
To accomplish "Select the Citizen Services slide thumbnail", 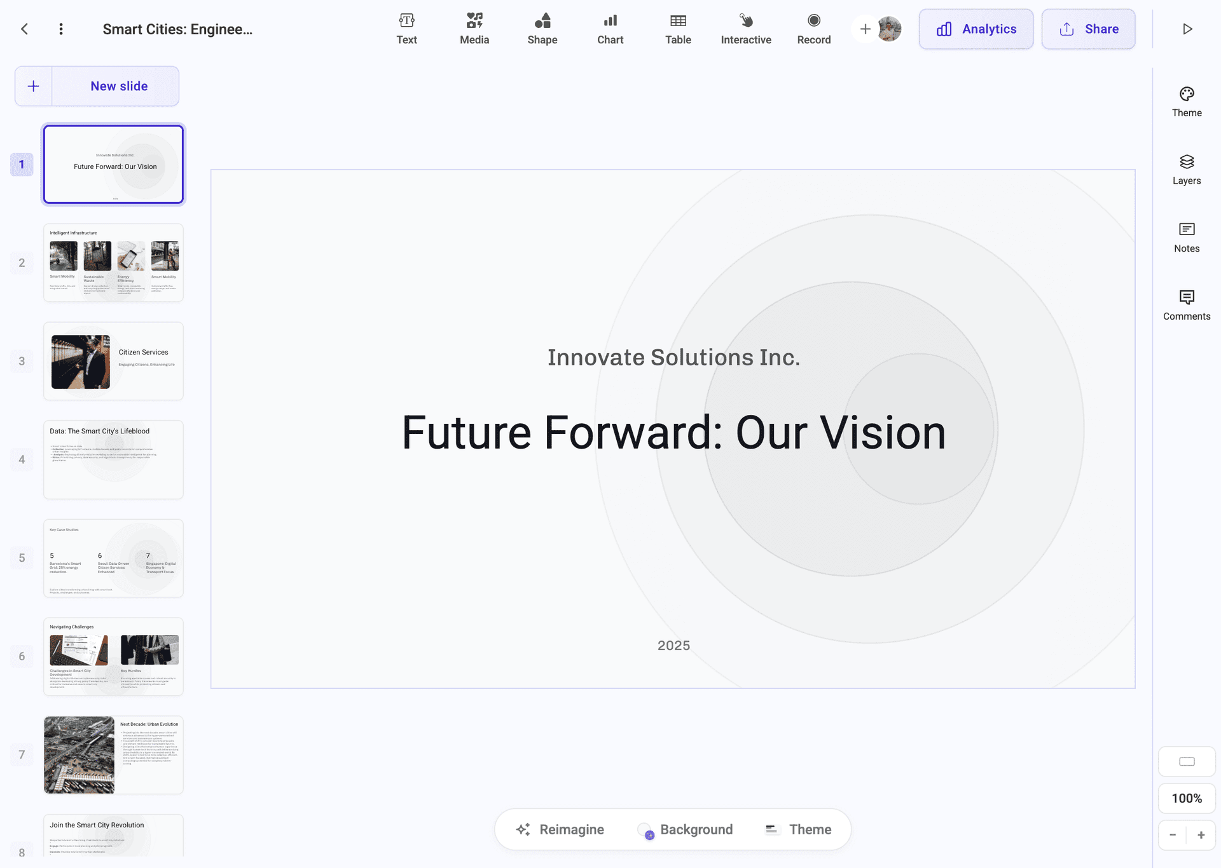I will click(x=113, y=361).
